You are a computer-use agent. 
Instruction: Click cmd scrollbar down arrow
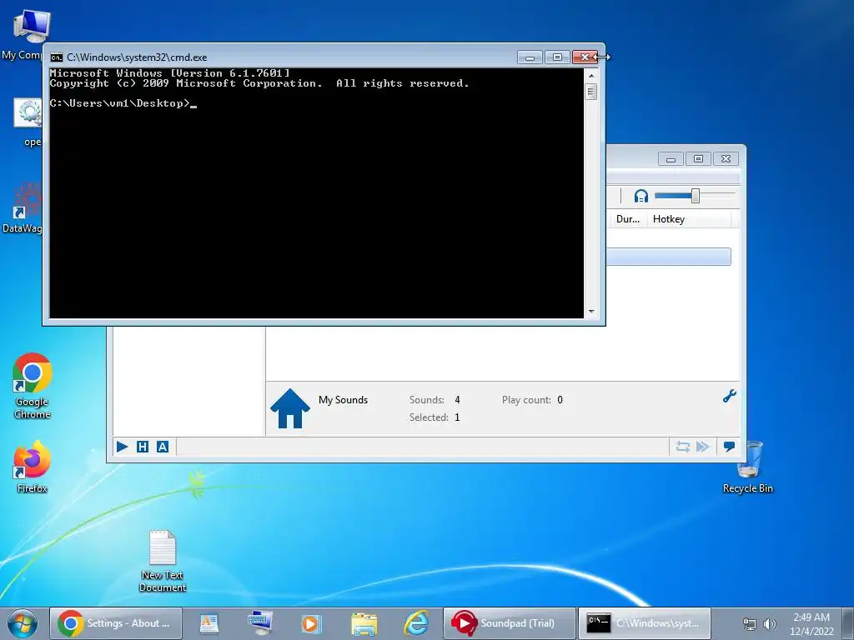[591, 312]
